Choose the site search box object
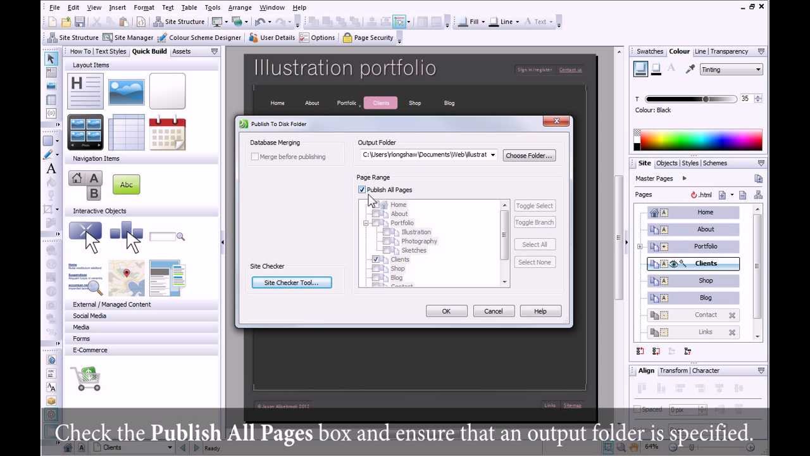The width and height of the screenshot is (810, 456). (167, 237)
